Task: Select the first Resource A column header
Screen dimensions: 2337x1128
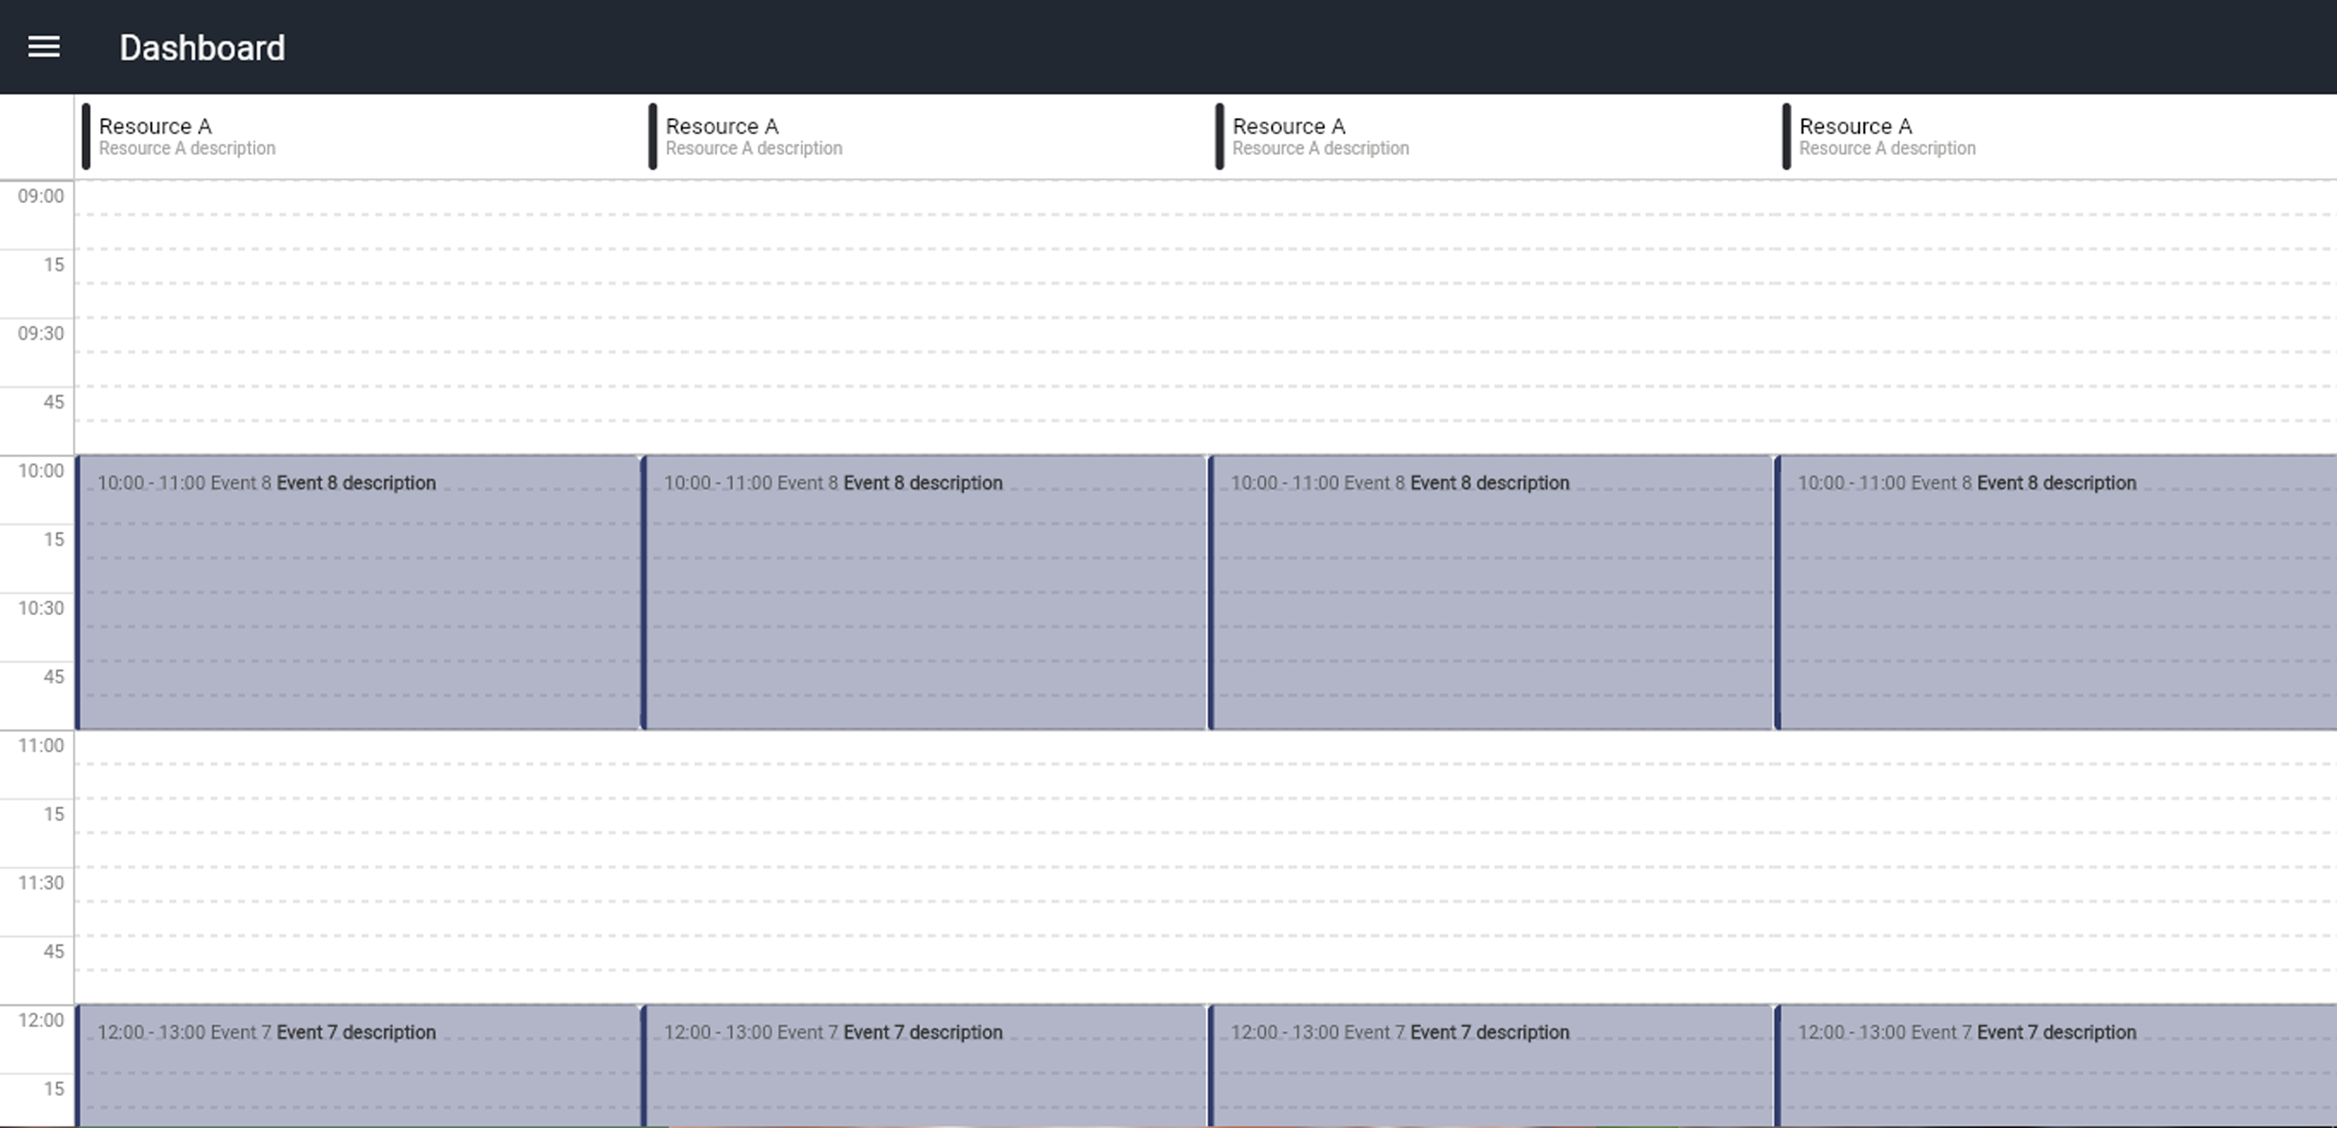Action: click(186, 136)
